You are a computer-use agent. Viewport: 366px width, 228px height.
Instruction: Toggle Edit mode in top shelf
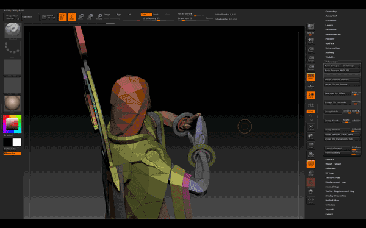pyautogui.click(x=63, y=17)
